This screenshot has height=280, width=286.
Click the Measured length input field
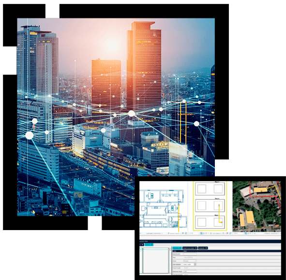190,271
